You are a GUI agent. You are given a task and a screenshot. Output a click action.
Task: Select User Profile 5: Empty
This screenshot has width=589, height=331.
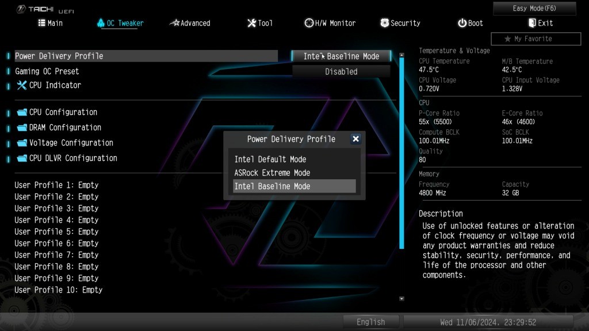point(56,232)
